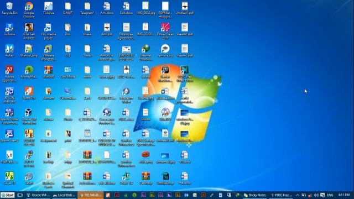Expand hidden system tray icons chevron
Viewport: 354px width, 199px height.
298,195
